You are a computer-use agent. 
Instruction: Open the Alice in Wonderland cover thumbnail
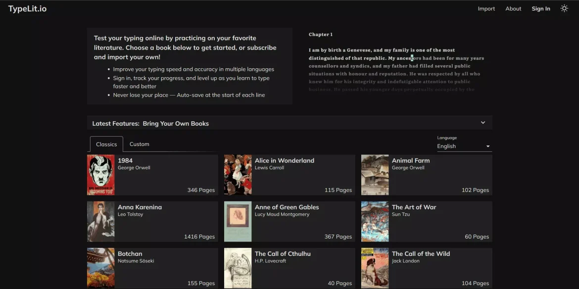click(x=238, y=175)
